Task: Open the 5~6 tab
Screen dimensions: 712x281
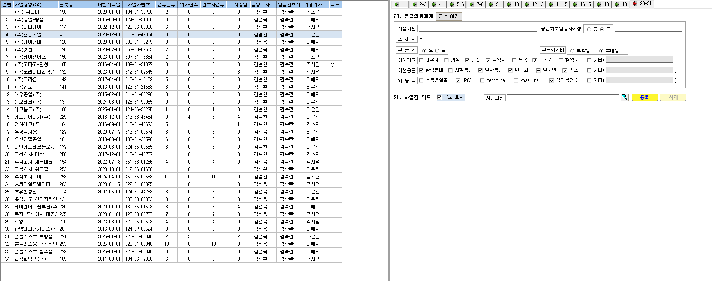Action: point(457,4)
